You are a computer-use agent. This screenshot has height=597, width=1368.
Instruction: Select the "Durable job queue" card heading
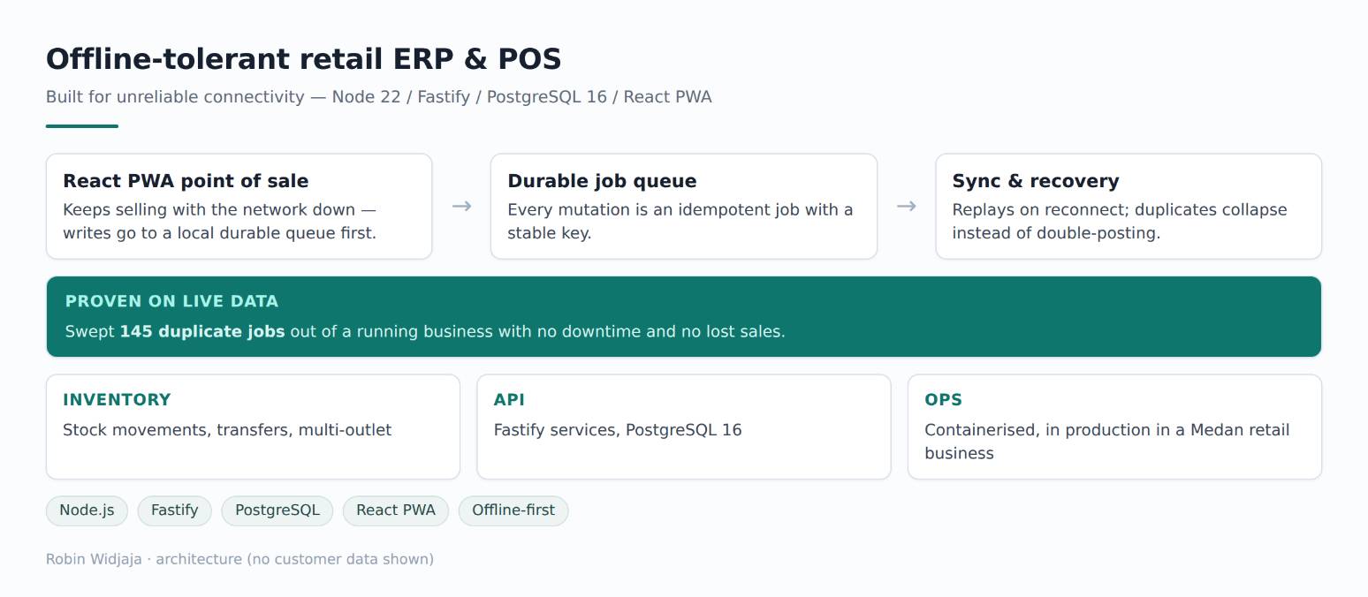(x=602, y=181)
